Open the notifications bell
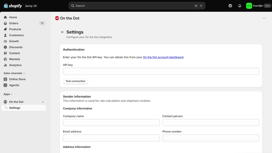The image size is (272, 153). (x=240, y=6)
